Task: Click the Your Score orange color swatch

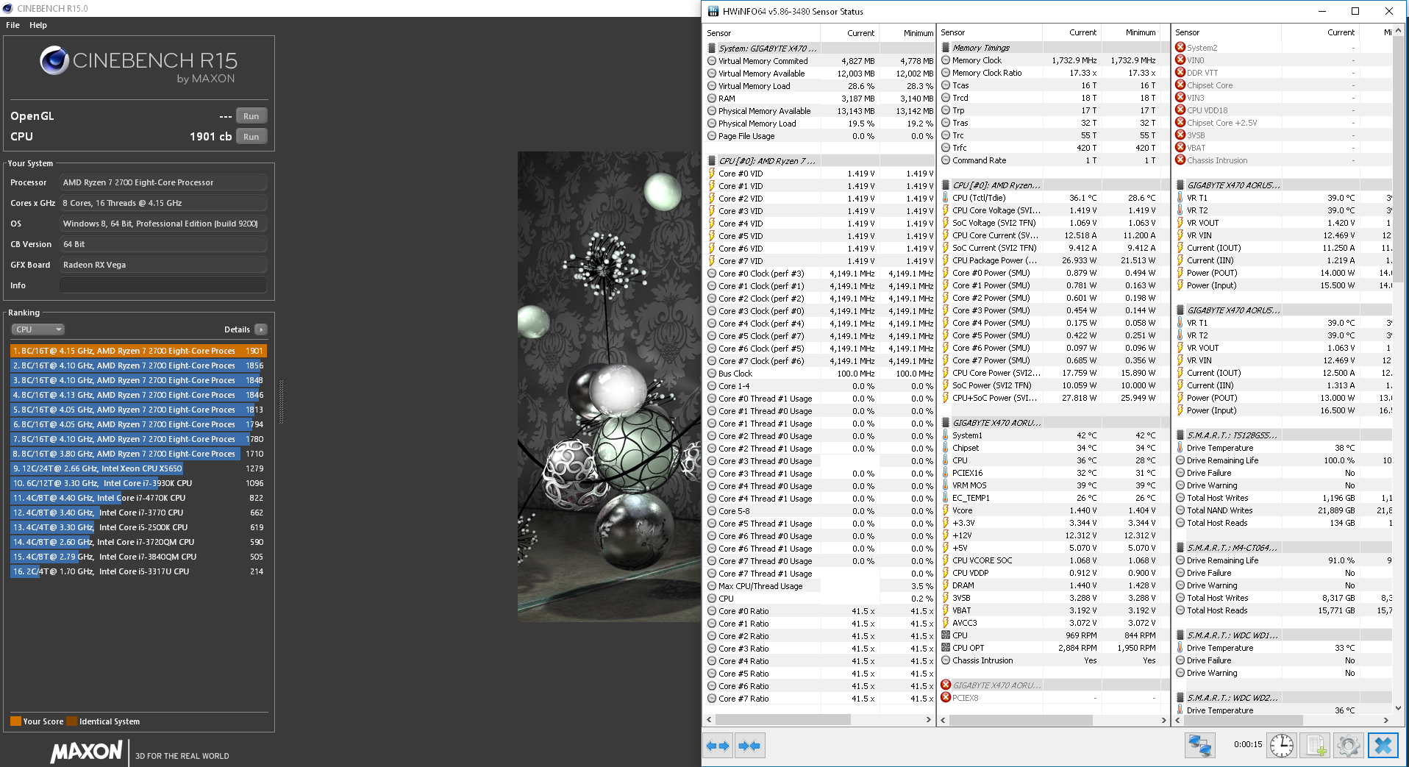Action: click(15, 721)
